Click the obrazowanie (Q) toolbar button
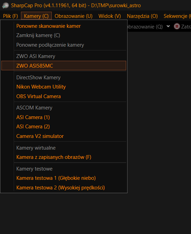The width and height of the screenshot is (191, 234). [x=145, y=26]
